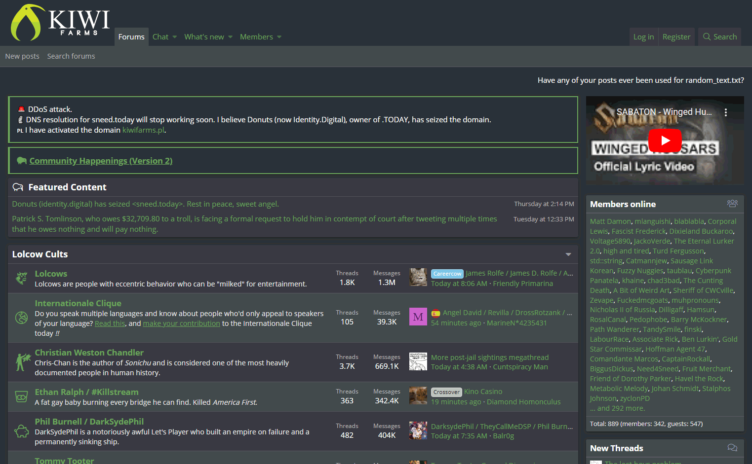752x464 pixels.
Task: Visit the kiwifarms.pl domain link
Action: click(x=143, y=130)
